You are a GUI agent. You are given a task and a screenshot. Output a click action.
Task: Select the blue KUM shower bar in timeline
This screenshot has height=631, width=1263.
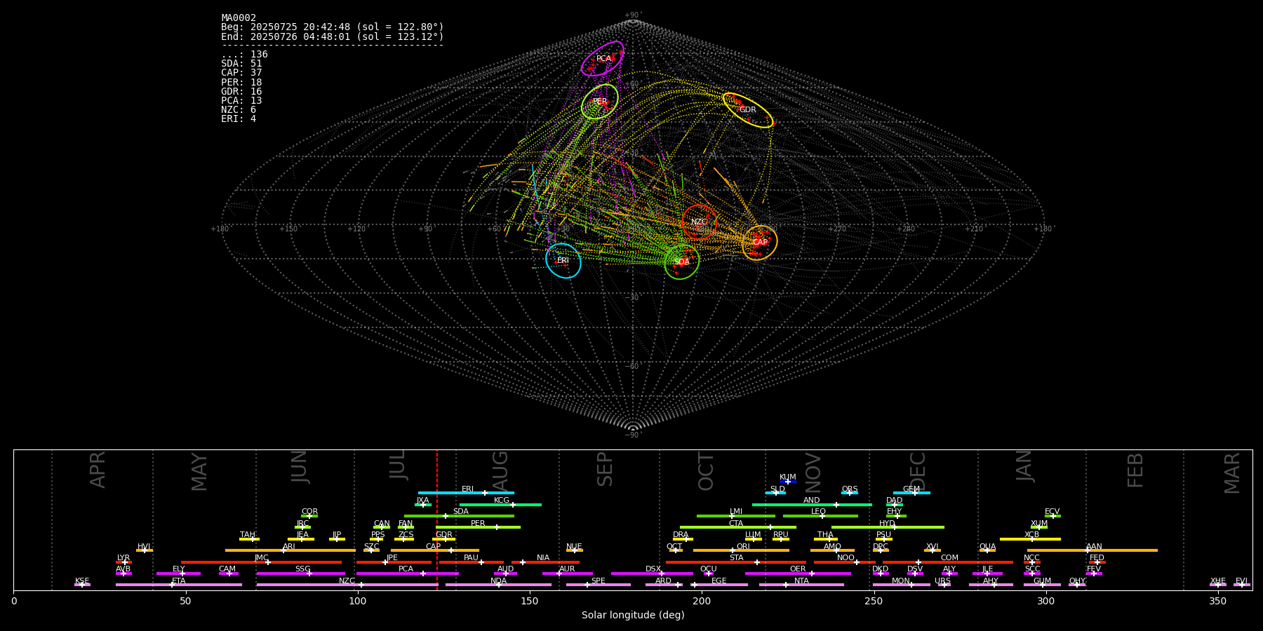point(788,482)
